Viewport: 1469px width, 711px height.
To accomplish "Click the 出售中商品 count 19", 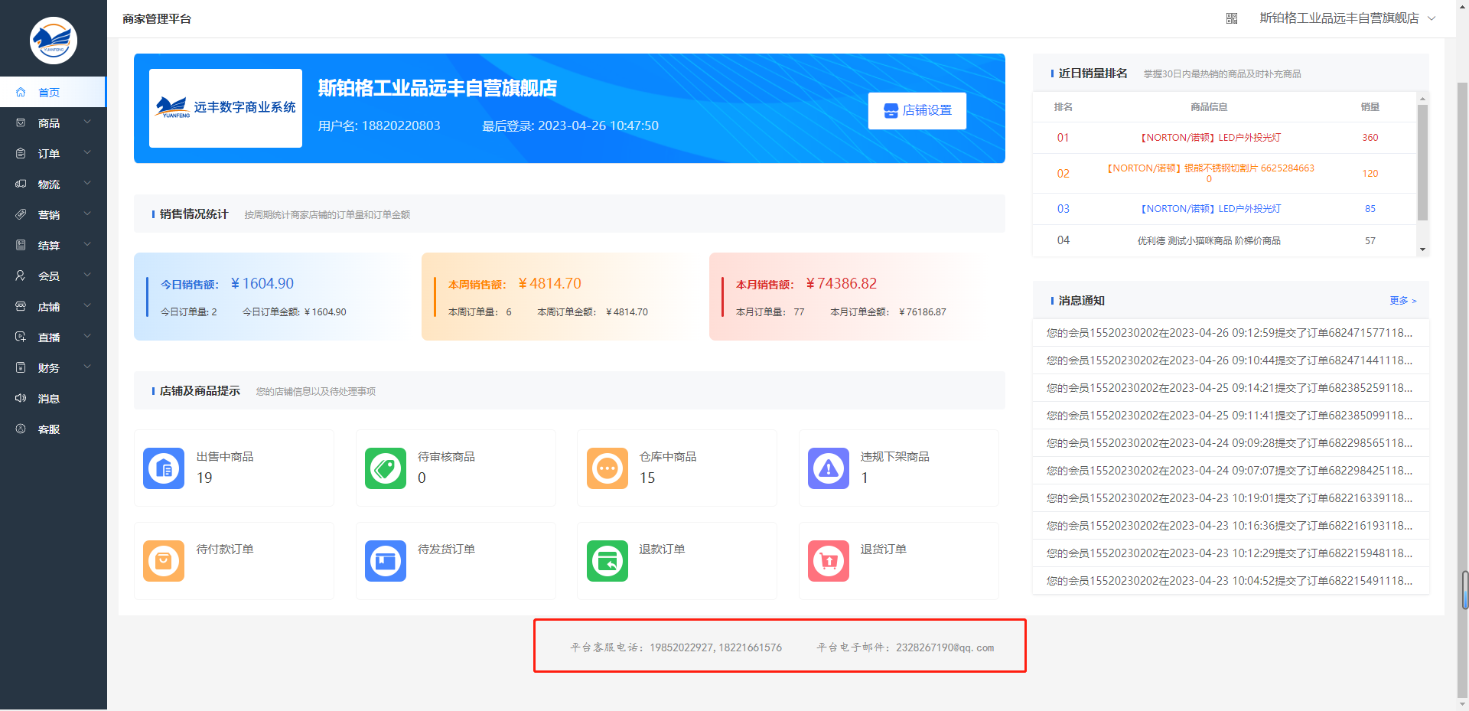I will (x=204, y=478).
